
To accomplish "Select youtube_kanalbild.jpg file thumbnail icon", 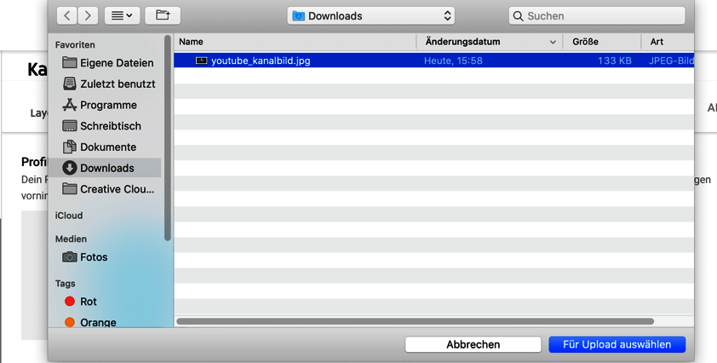I will [x=201, y=60].
